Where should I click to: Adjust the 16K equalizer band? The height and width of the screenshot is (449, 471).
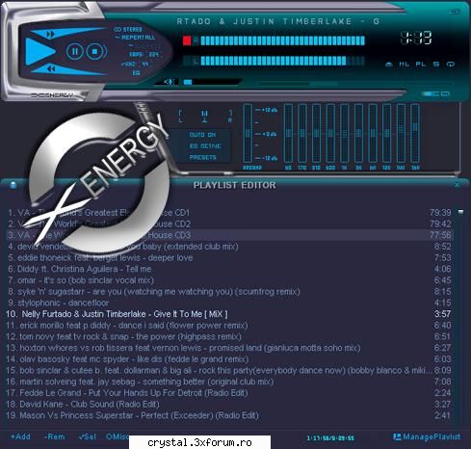[x=415, y=133]
